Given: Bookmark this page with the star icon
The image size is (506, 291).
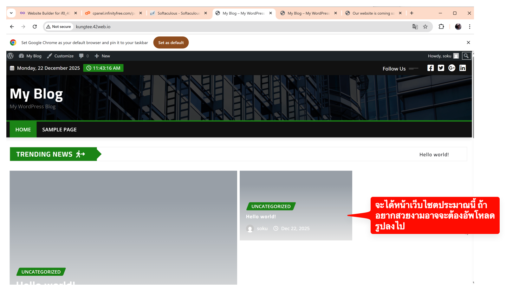Looking at the screenshot, I should pos(425,27).
